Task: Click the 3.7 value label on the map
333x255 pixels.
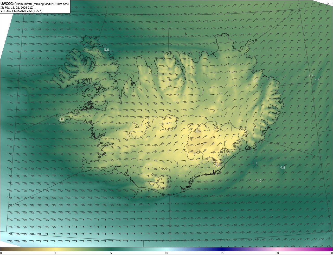Action: tap(310, 76)
